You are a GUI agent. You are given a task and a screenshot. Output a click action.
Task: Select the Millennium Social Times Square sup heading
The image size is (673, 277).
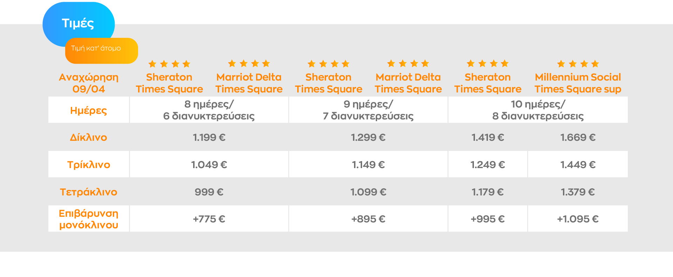tap(578, 83)
